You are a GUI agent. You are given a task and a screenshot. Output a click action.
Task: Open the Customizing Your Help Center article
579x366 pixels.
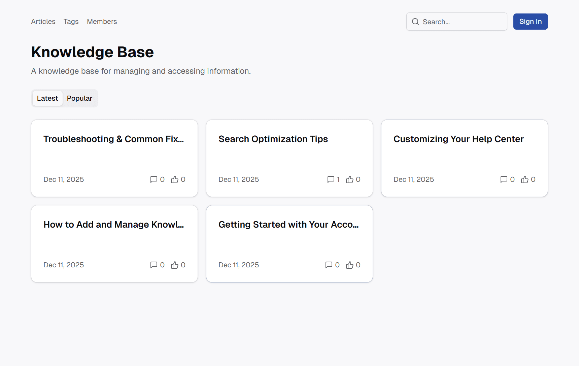pyautogui.click(x=458, y=139)
